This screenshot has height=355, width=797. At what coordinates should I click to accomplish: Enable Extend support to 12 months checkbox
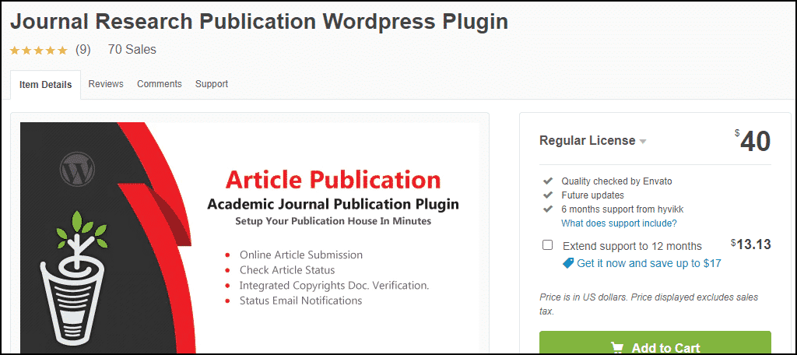pyautogui.click(x=547, y=245)
